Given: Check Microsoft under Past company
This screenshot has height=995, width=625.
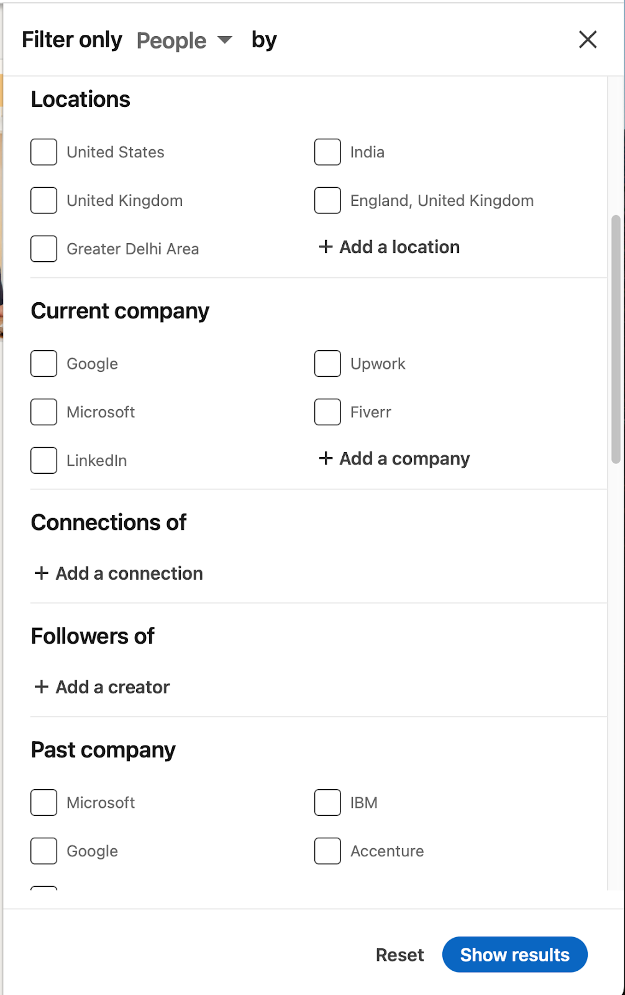Looking at the screenshot, I should tap(44, 802).
